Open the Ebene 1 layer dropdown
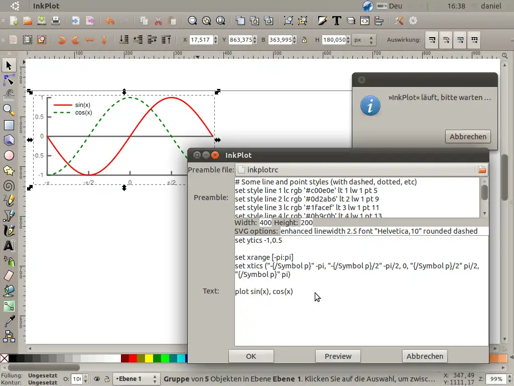This screenshot has width=514, height=386. [x=137, y=379]
